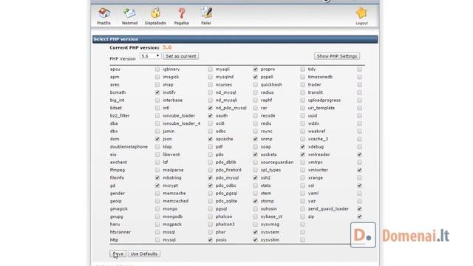Uncheck the sockets extension checkbox
This screenshot has height=266, width=473.
point(302,154)
